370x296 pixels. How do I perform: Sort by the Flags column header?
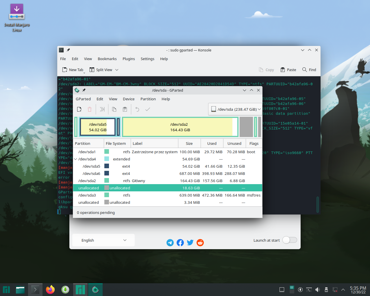(254, 143)
